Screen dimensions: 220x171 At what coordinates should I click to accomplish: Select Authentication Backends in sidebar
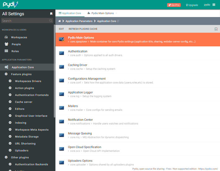31,164
